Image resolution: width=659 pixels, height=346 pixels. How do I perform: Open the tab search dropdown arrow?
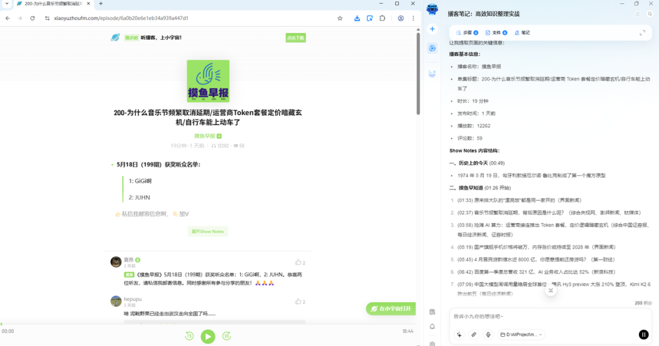7,4
